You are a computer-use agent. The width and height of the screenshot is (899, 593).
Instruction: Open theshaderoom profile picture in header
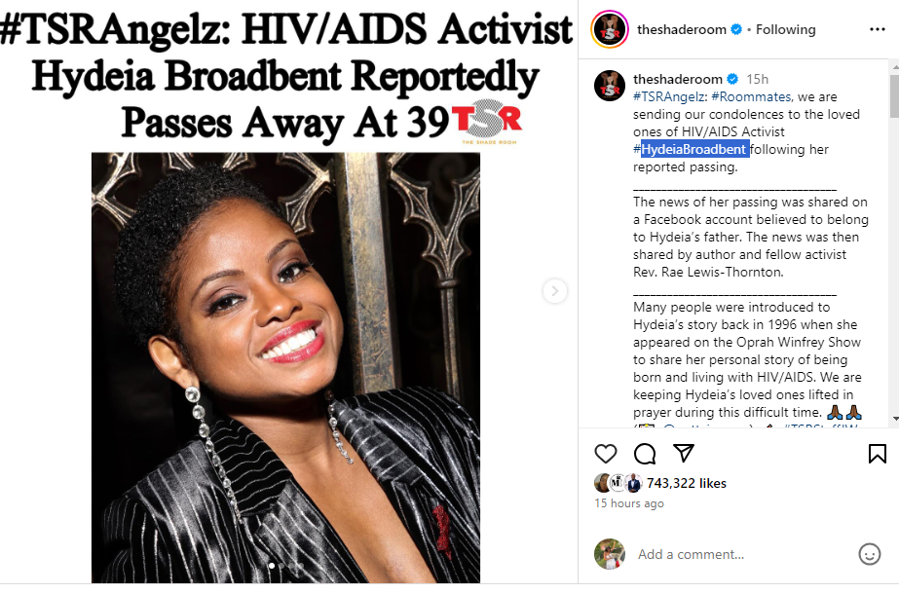[610, 29]
